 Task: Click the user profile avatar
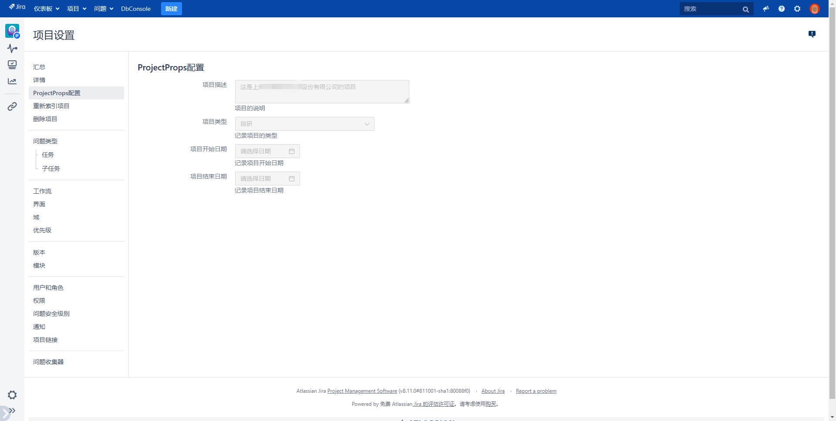[814, 9]
